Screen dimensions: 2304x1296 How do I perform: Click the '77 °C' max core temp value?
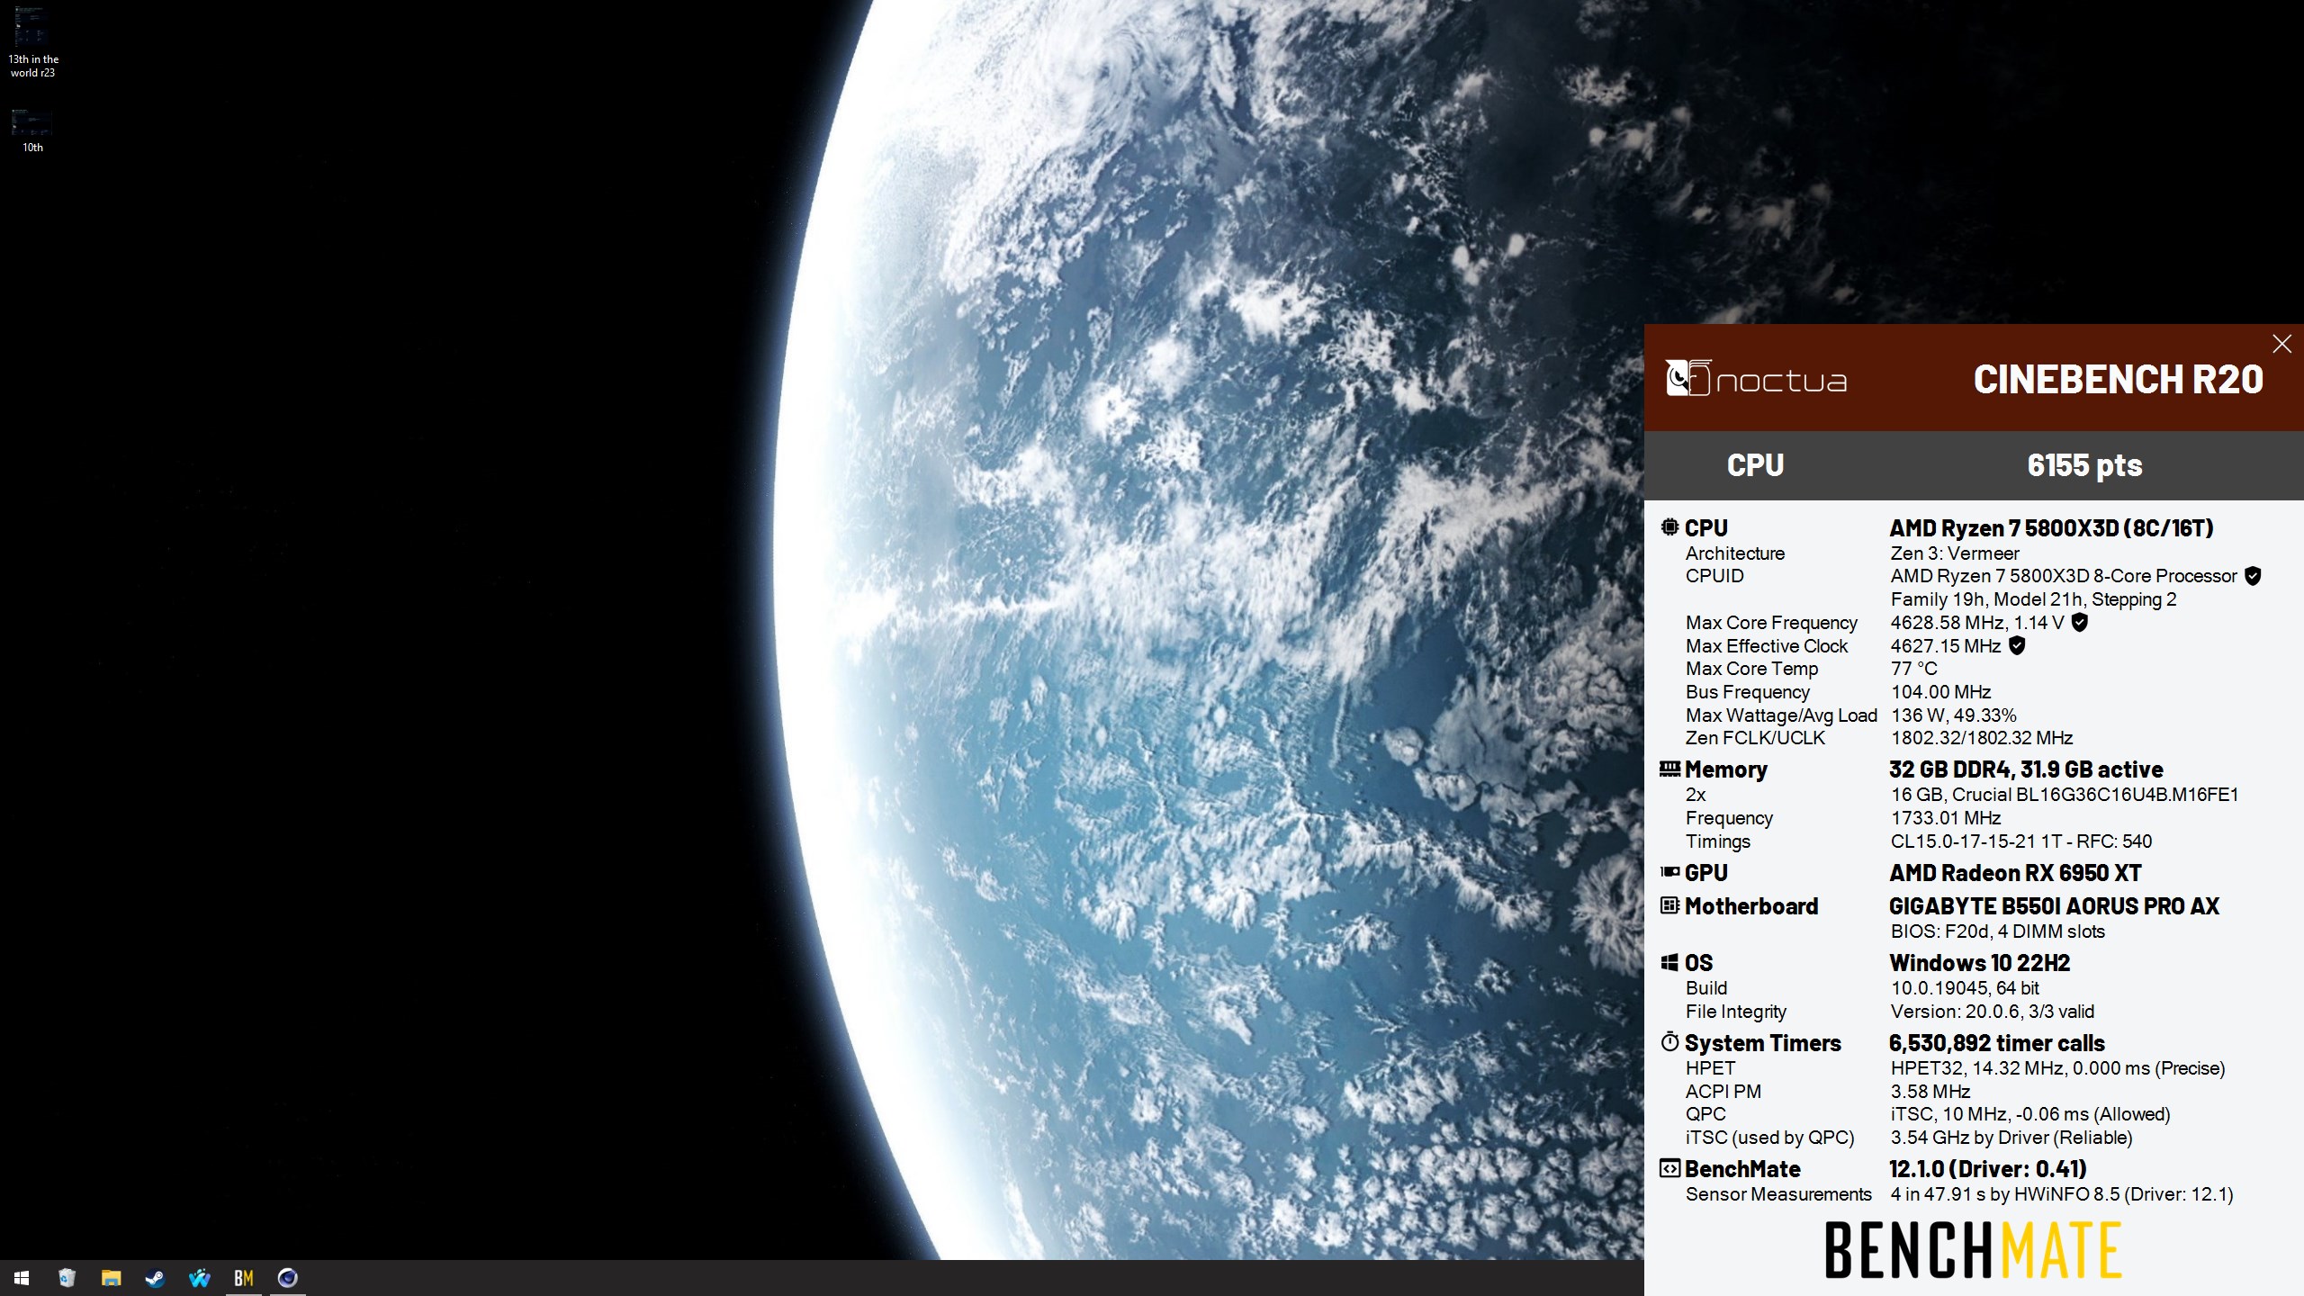pyautogui.click(x=1913, y=669)
